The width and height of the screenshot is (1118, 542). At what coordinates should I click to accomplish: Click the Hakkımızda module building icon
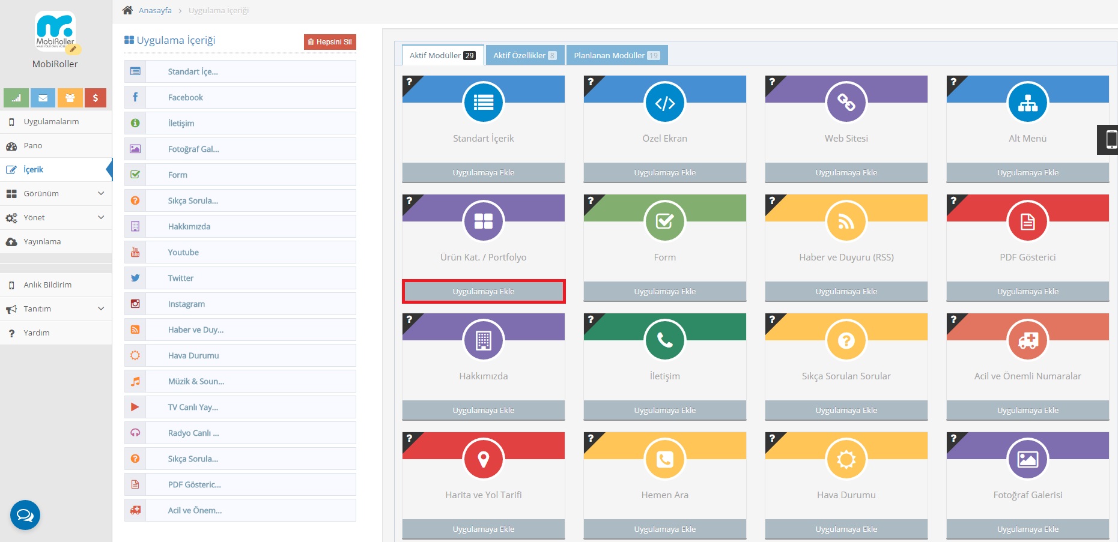coord(484,340)
